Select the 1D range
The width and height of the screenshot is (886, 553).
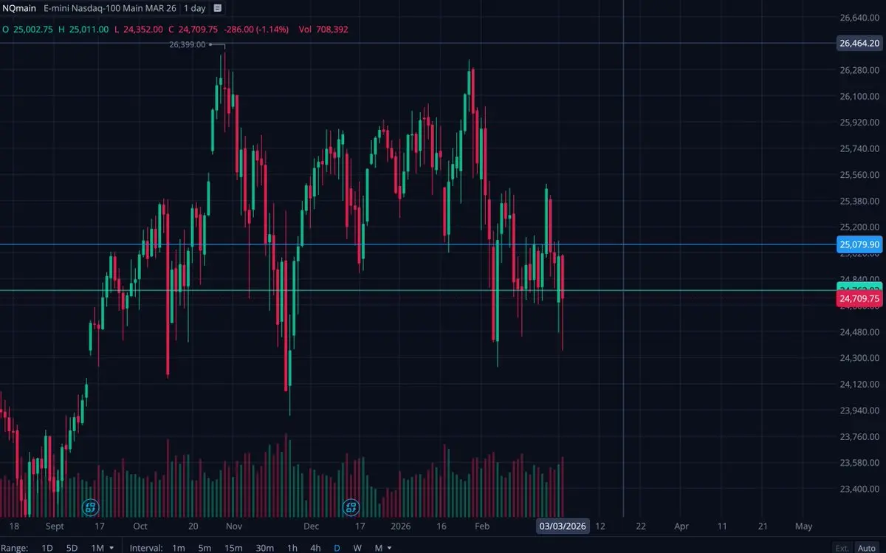[x=47, y=548]
